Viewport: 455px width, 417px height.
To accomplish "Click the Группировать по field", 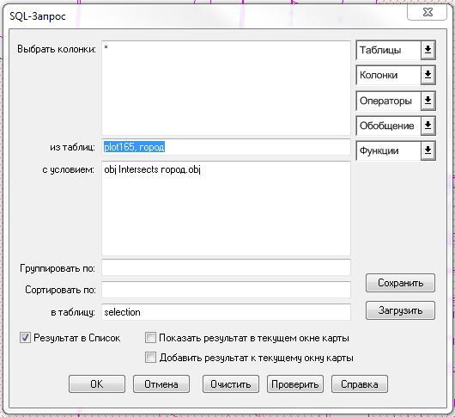I will click(x=226, y=267).
